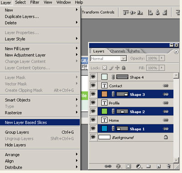
Task: Switch to the Channels tab
Action: tap(117, 51)
